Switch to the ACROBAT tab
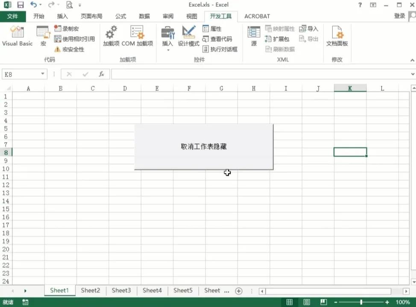 click(x=257, y=17)
